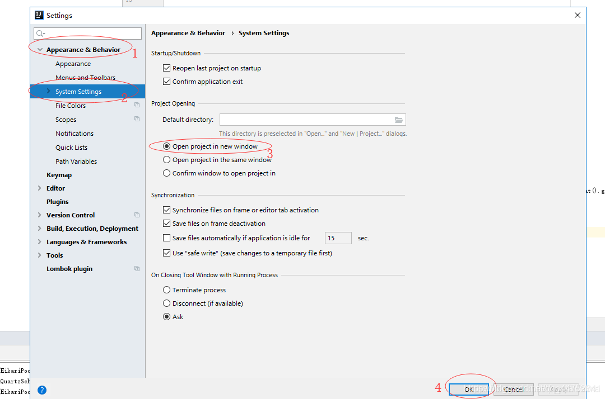Expand the Build, Execution, Deployment arrow
The width and height of the screenshot is (605, 399).
pyautogui.click(x=39, y=228)
